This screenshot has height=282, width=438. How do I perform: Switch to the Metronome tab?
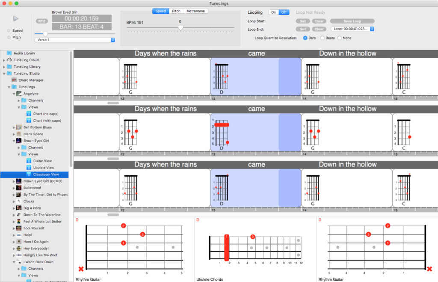click(x=195, y=11)
